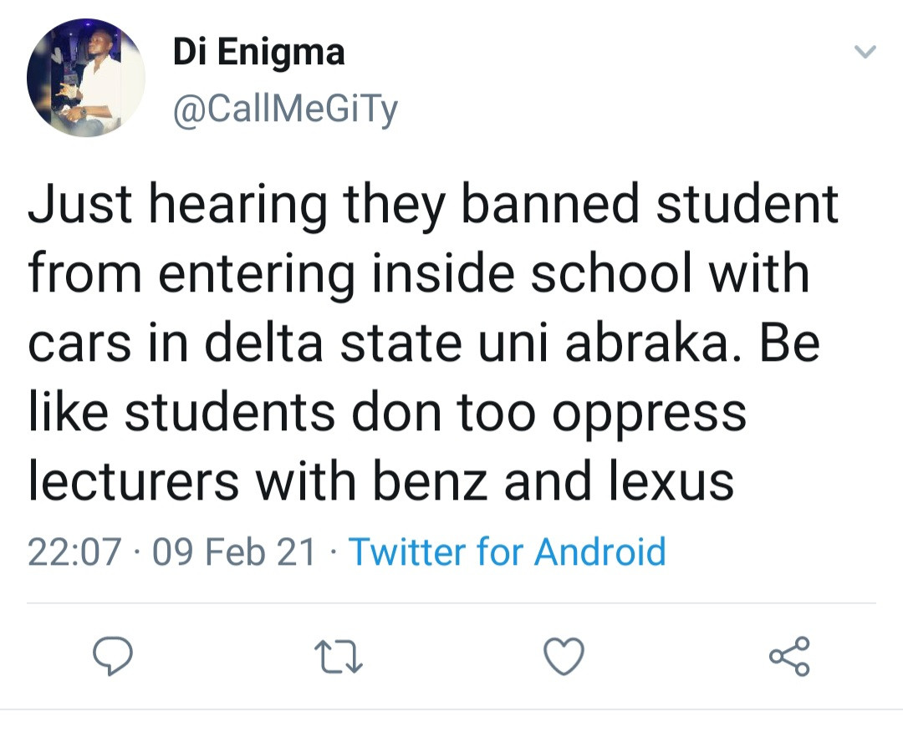The image size is (903, 737).
Task: Click the reply speech bubble icon
Action: pos(112,656)
